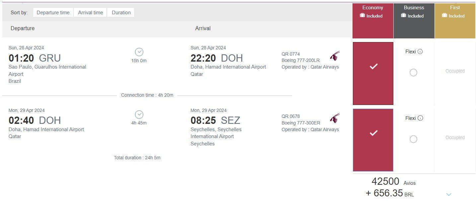Screen dimensions: 476x201
Task: Open Flexi info icon for DOH–SEZ flight
Action: pyautogui.click(x=420, y=118)
